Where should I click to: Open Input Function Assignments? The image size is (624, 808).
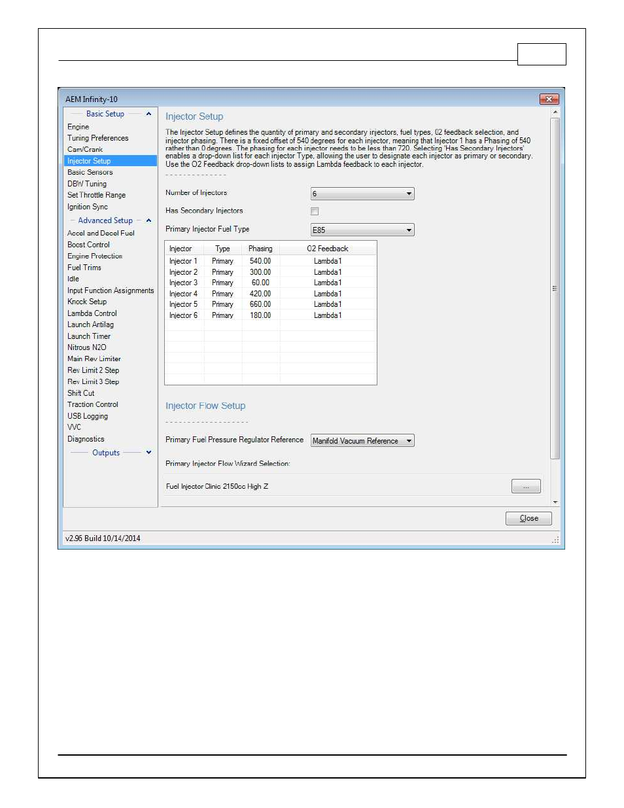pos(111,290)
